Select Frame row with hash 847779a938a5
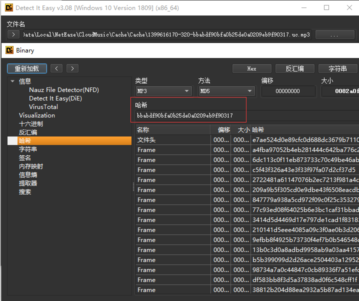Image resolution: width=359 pixels, height=301 pixels. pos(247,200)
